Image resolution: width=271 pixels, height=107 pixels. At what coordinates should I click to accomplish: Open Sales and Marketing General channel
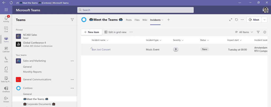[27, 67]
